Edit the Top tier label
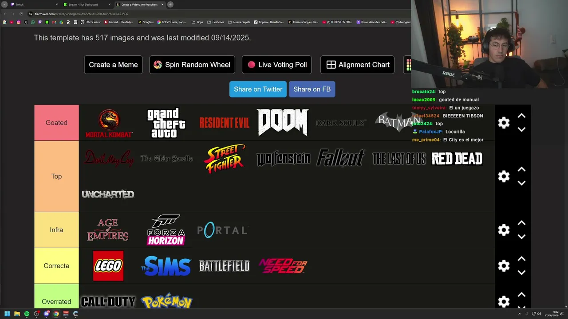Image resolution: width=568 pixels, height=319 pixels. click(56, 176)
